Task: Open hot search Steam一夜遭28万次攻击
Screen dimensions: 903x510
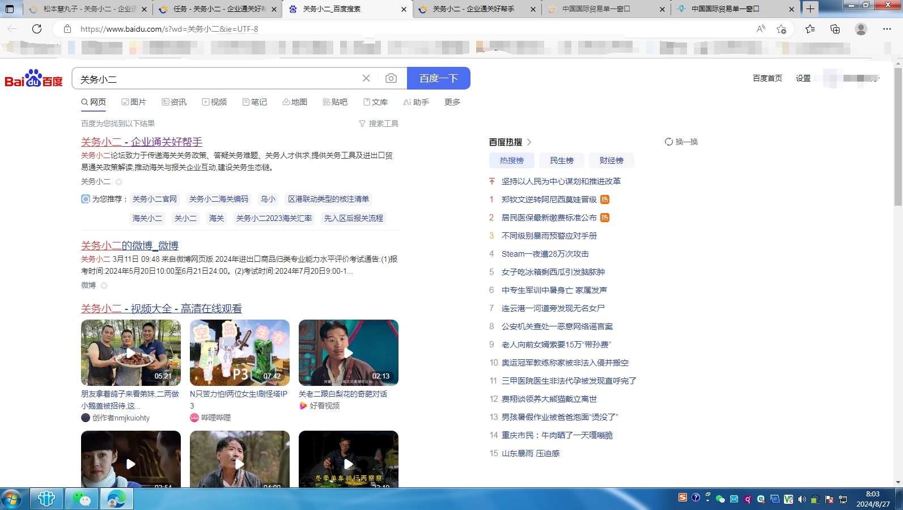Action: coord(545,254)
